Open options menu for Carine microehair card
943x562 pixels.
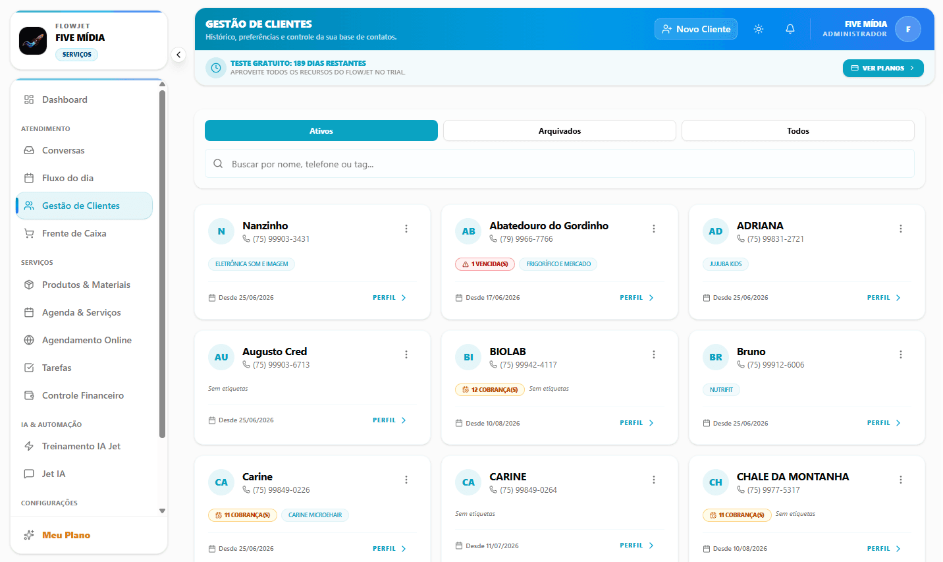[x=406, y=480]
